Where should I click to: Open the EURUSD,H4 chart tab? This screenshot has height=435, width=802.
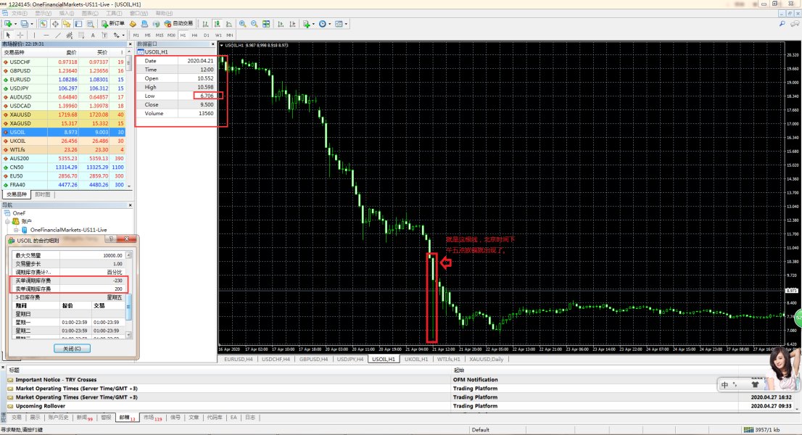pyautogui.click(x=239, y=360)
